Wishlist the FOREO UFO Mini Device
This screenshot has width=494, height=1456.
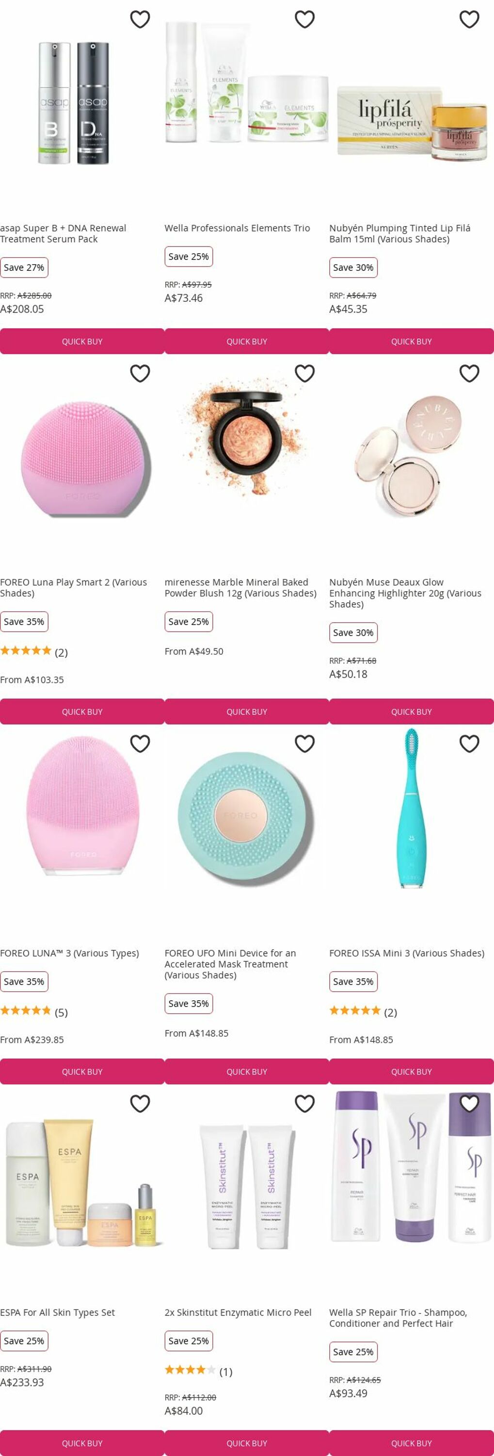[x=305, y=743]
